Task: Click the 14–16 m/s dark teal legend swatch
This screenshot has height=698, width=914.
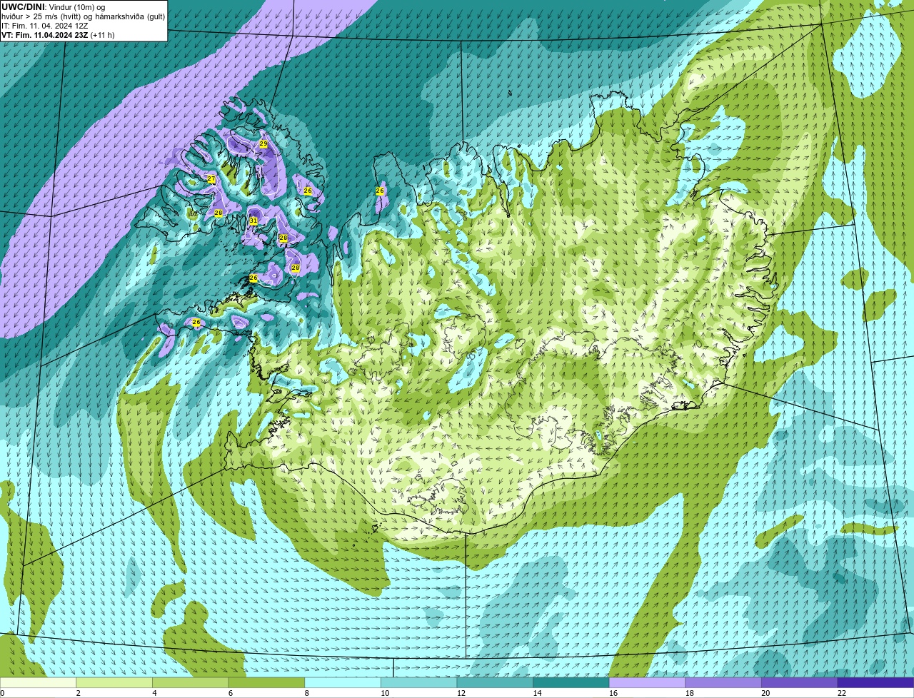Action: (571, 682)
